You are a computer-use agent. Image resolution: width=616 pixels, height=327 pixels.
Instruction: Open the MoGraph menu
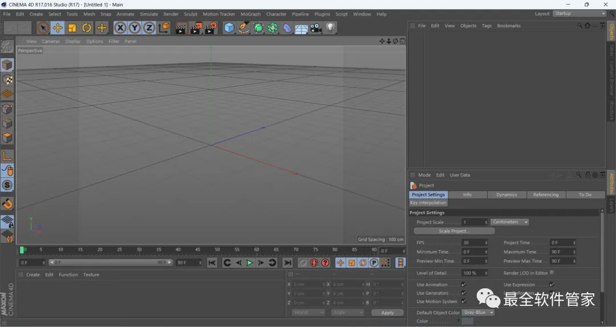(250, 14)
